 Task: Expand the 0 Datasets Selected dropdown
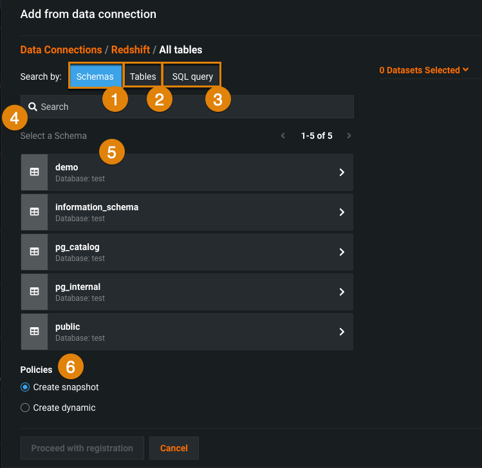tap(424, 70)
